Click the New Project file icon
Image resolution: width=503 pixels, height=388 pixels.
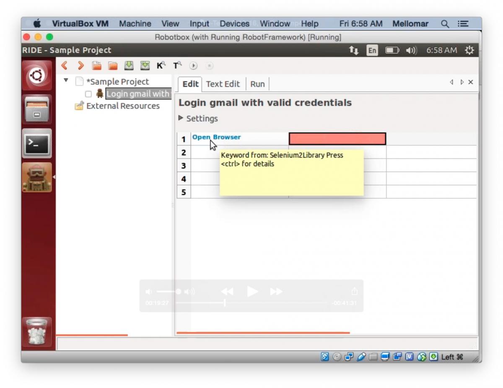pyautogui.click(x=97, y=66)
